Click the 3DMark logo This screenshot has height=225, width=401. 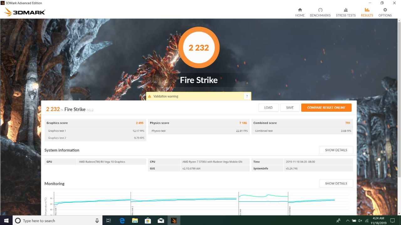click(25, 12)
